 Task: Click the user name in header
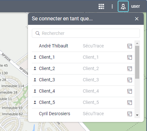(135, 6)
